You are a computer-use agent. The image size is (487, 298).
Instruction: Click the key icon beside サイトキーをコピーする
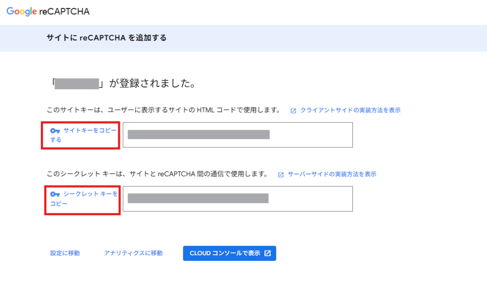click(x=55, y=131)
